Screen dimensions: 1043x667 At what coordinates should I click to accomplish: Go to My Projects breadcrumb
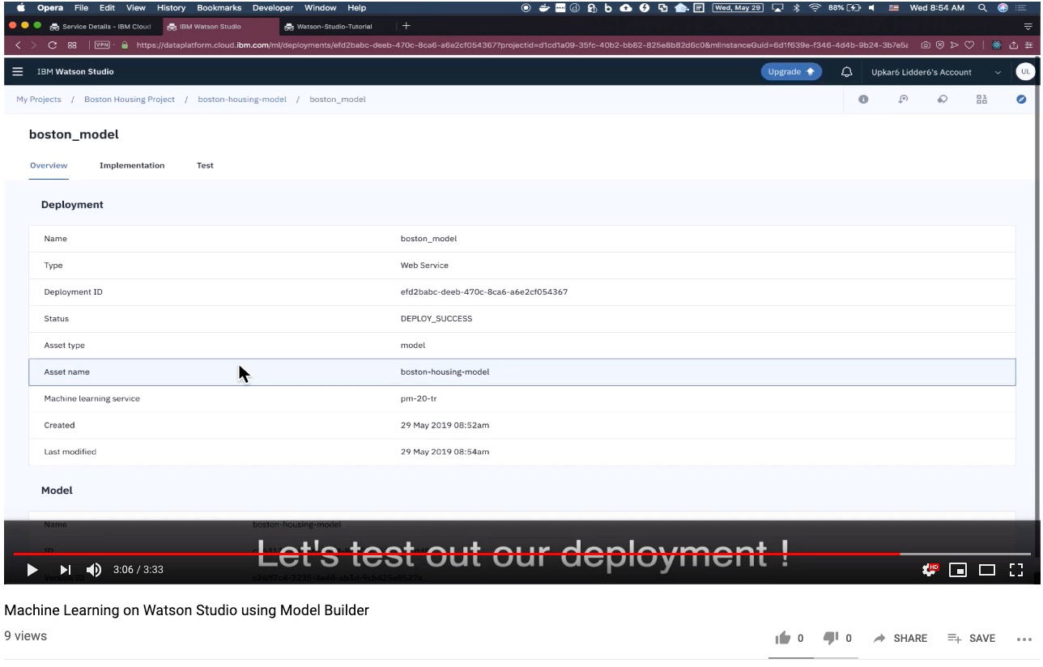[x=39, y=99]
